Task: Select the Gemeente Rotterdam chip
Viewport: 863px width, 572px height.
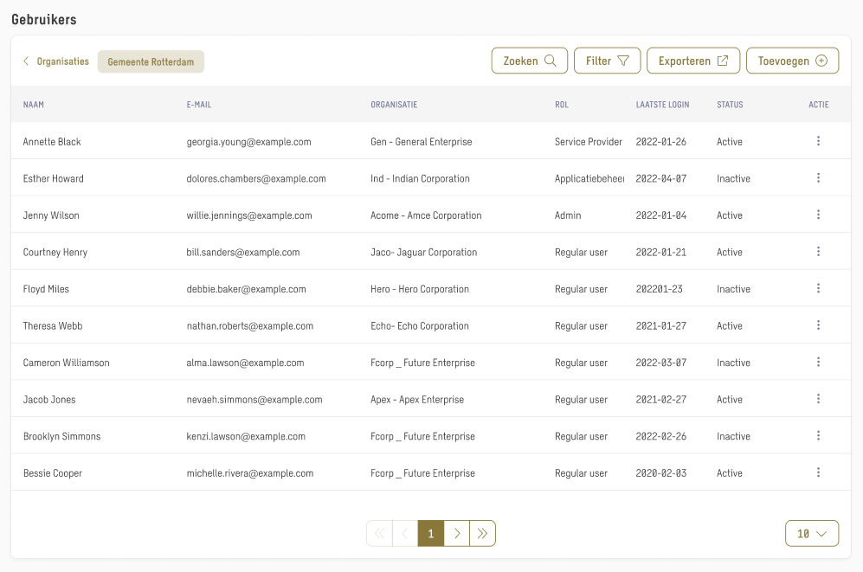Action: coord(151,61)
